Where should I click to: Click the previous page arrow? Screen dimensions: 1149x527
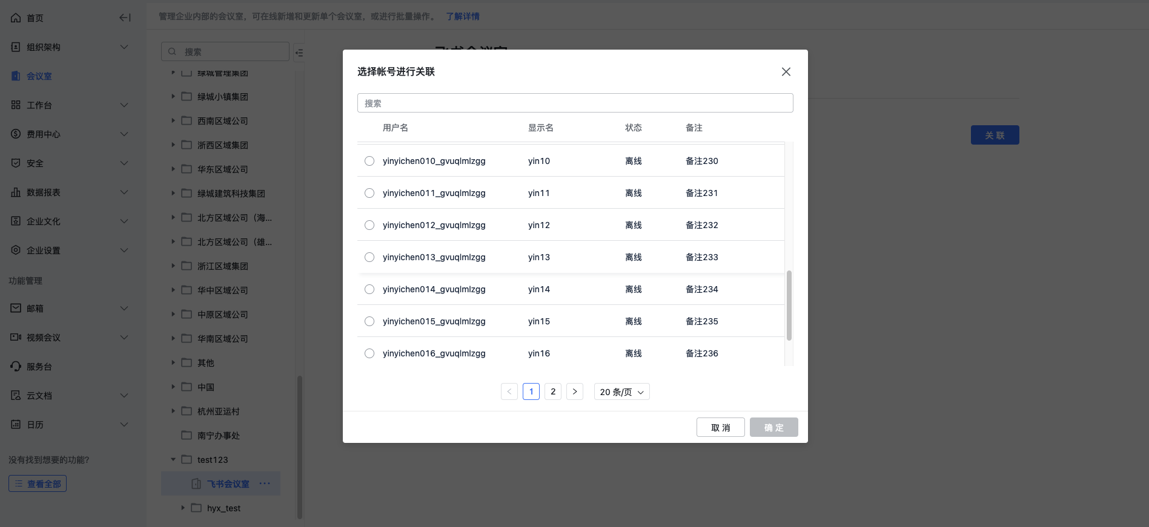[x=509, y=391]
